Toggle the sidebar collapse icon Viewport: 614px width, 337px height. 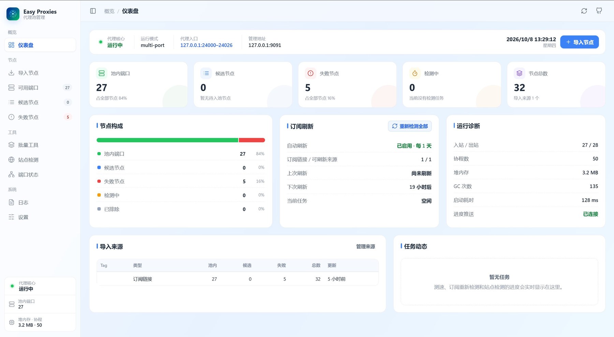coord(93,11)
